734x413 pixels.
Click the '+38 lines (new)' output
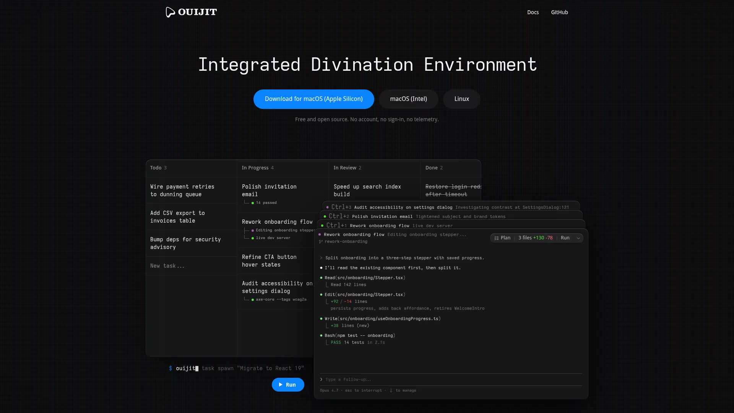pos(350,325)
